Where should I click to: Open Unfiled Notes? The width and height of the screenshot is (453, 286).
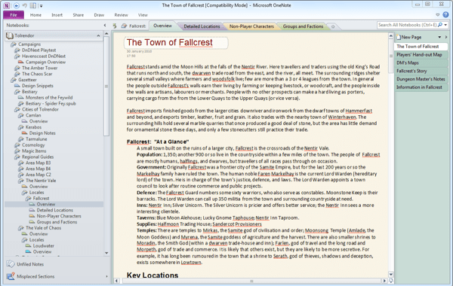pyautogui.click(x=30, y=264)
